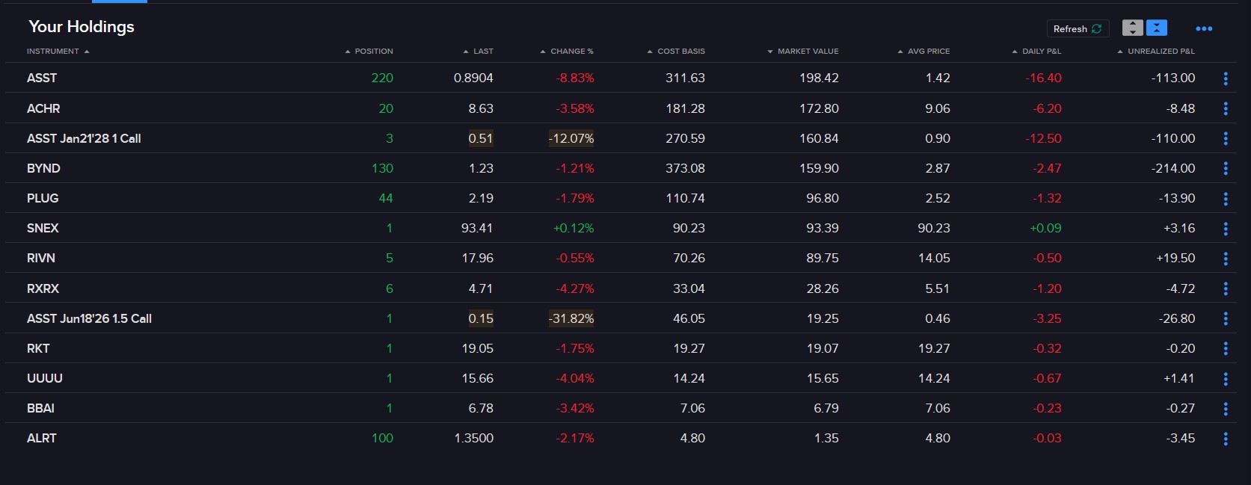Sort holdings by the Cost Basis column
The width and height of the screenshot is (1251, 485).
676,52
